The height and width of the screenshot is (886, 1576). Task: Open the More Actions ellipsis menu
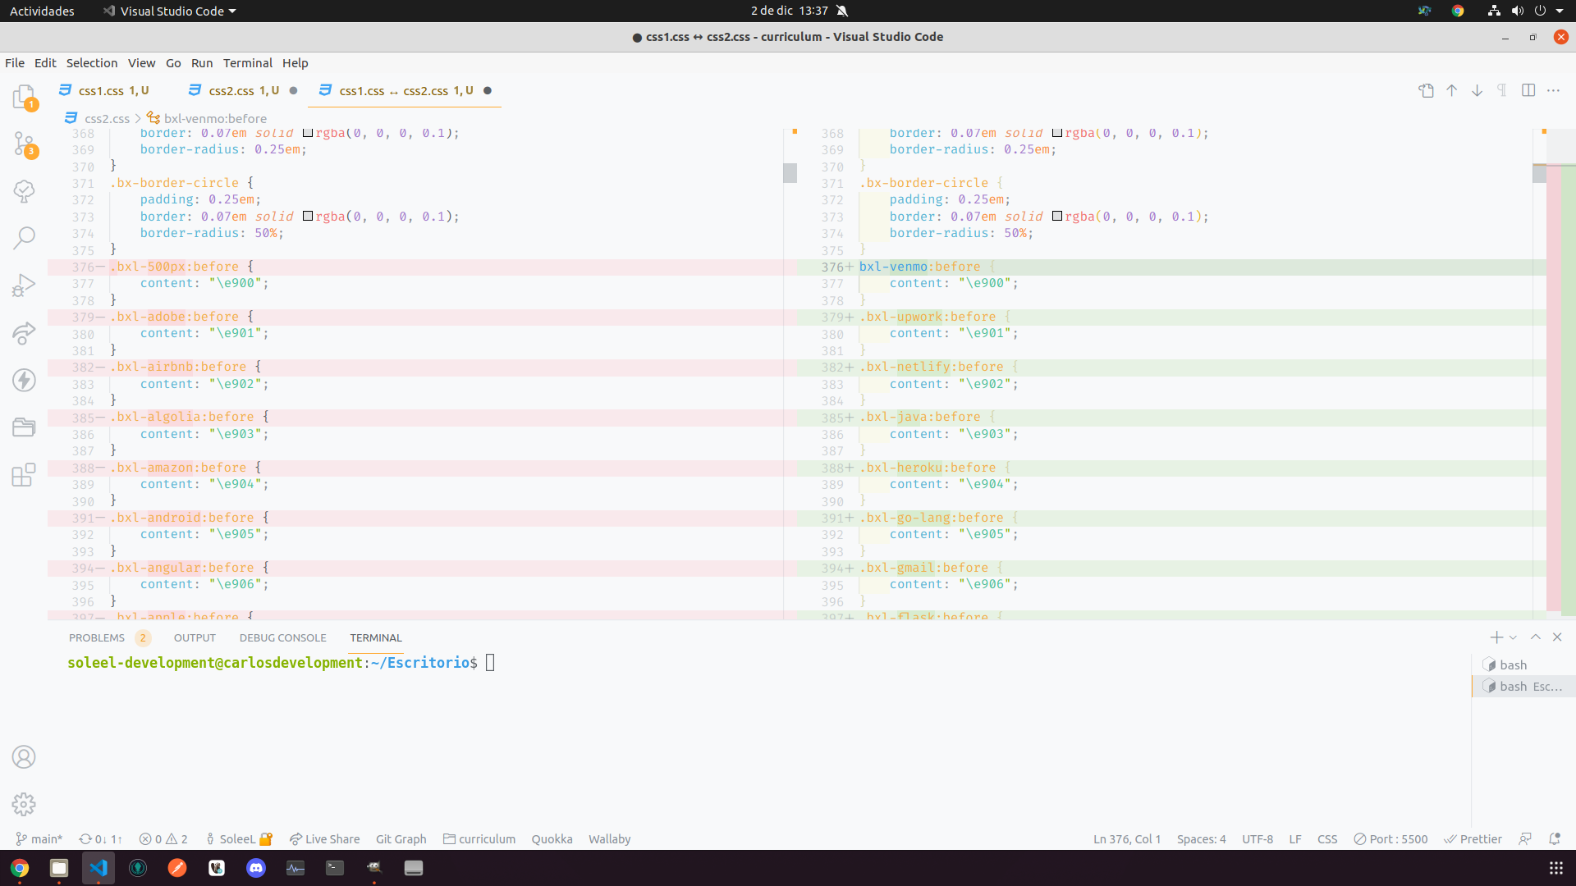click(x=1555, y=90)
